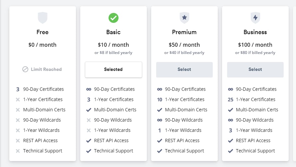
Task: Click the green checkmark icon above Basic
Action: point(114,18)
